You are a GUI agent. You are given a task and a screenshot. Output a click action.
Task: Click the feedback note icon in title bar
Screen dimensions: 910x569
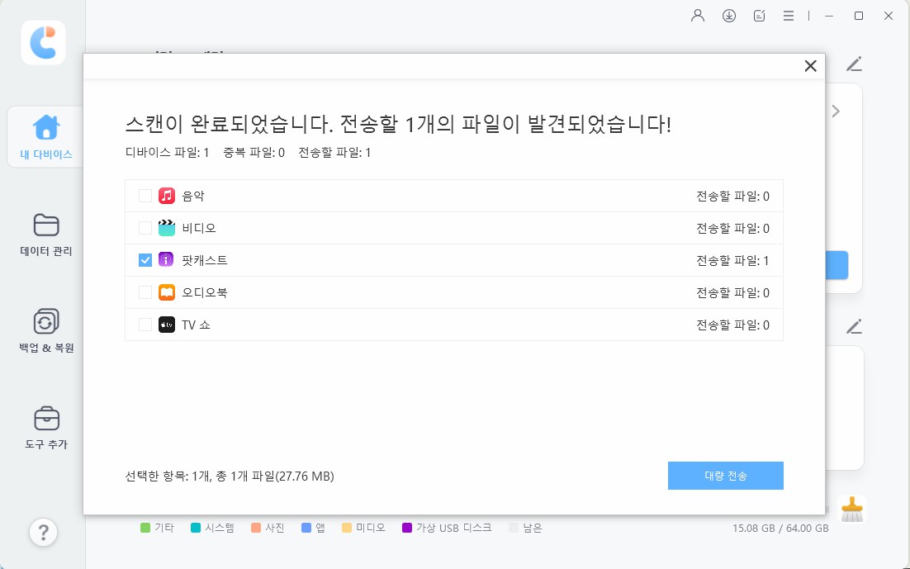(760, 16)
